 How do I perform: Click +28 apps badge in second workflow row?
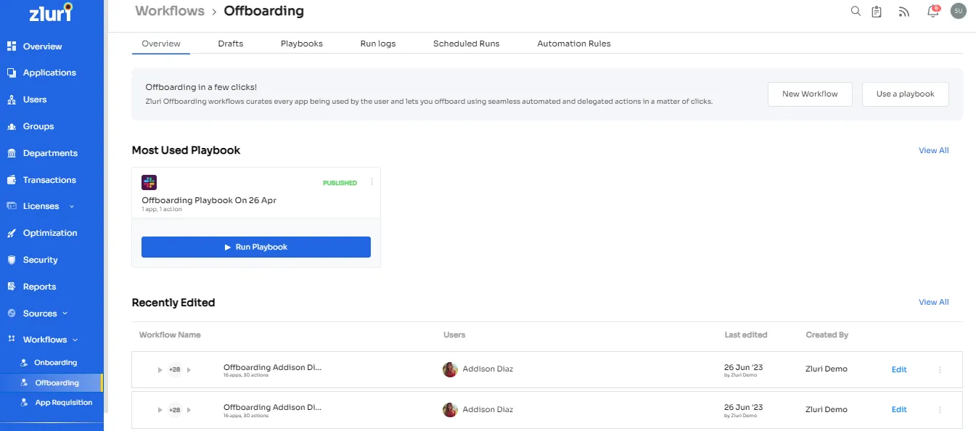pos(174,410)
